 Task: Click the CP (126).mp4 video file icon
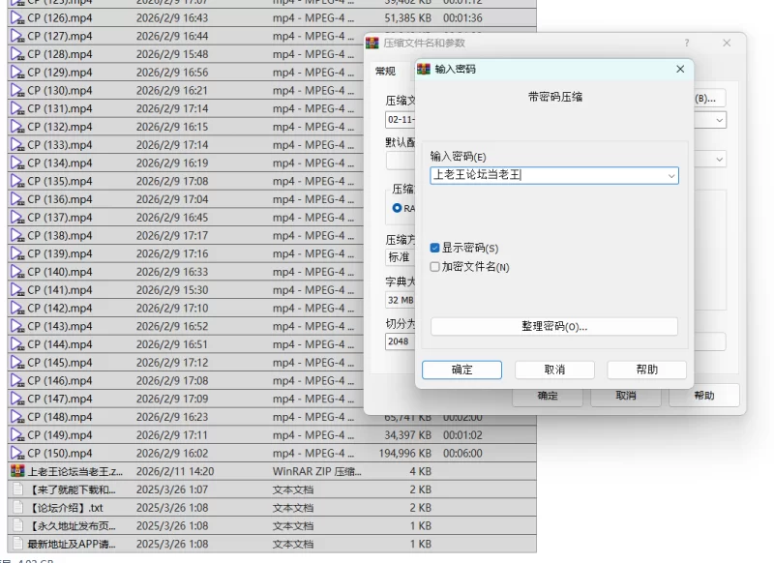pos(16,17)
